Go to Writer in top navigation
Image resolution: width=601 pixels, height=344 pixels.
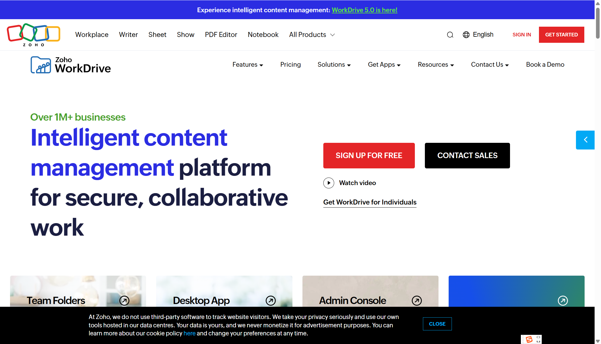click(128, 35)
